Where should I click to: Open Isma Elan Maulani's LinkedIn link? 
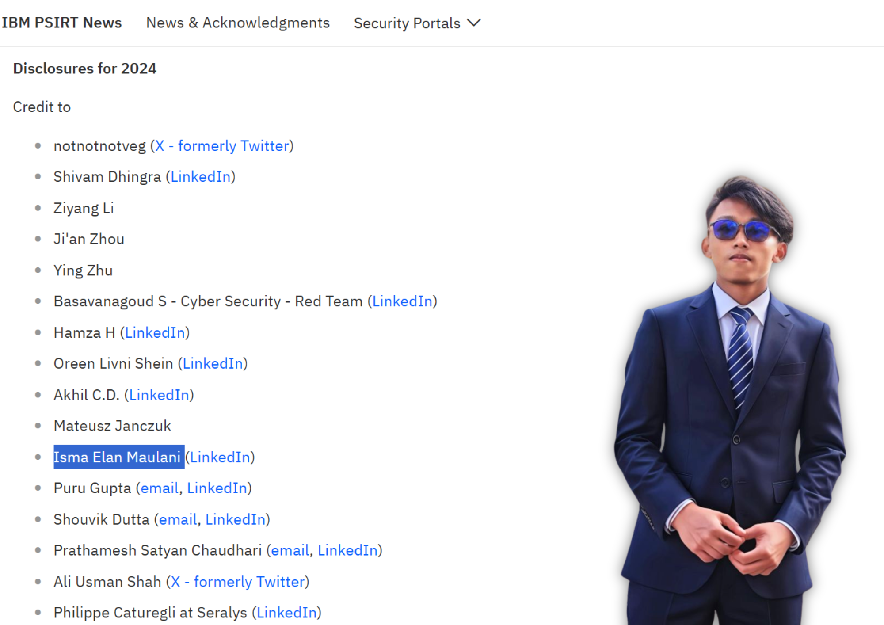(x=220, y=457)
